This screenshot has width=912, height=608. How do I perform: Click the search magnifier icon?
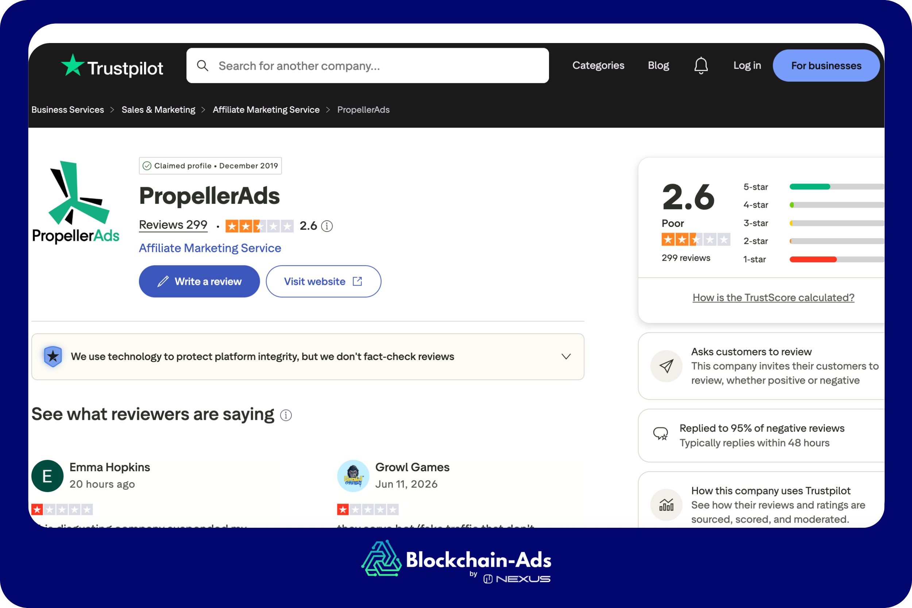[202, 66]
